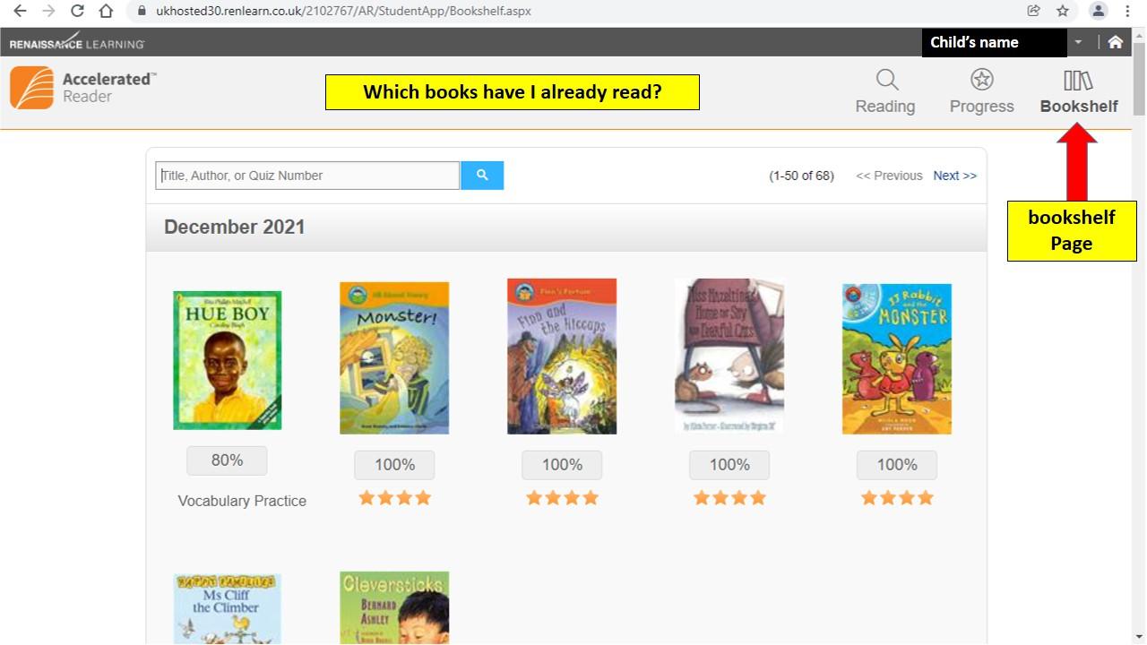Viewport: 1147px width, 645px height.
Task: Click the Renaissance home house icon
Action: [1116, 42]
